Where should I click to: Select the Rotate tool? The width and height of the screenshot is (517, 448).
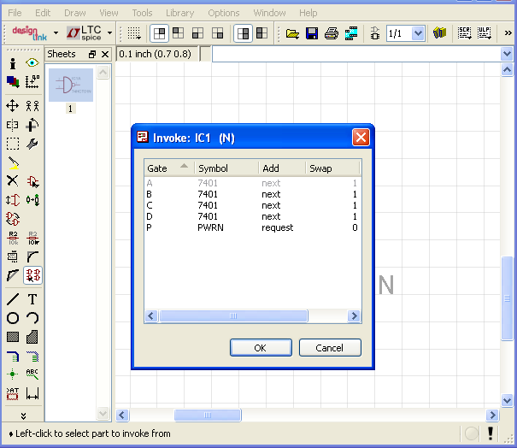coord(32,125)
